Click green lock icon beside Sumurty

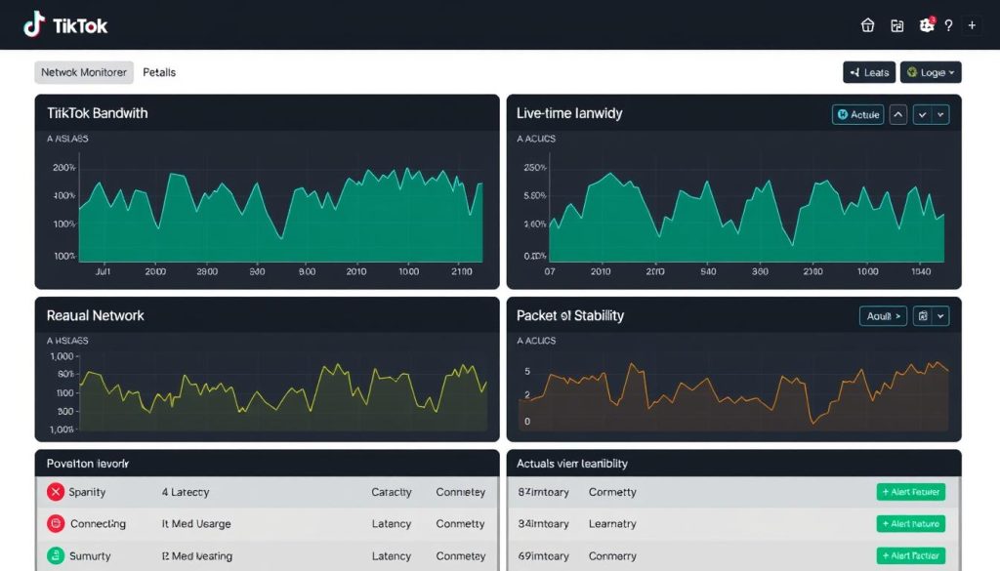tap(56, 555)
